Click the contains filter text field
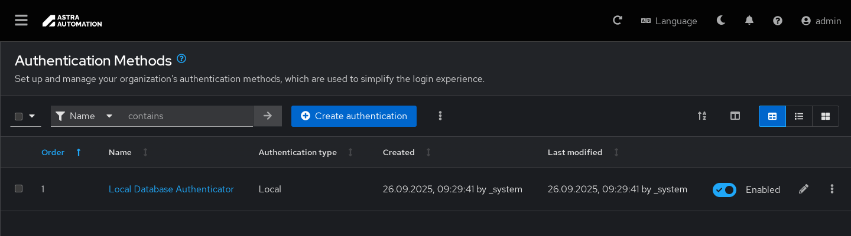The image size is (851, 236). tap(187, 116)
